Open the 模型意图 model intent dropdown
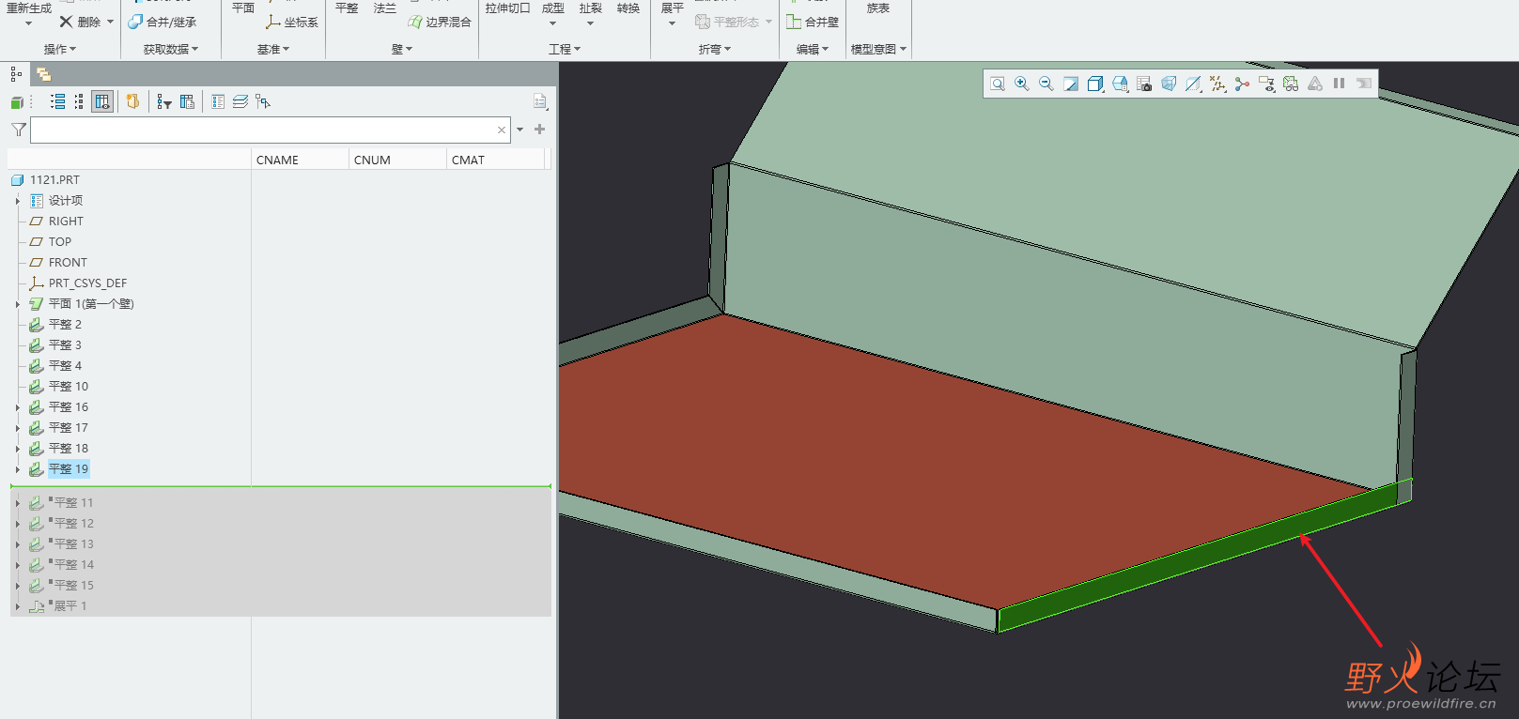Image resolution: width=1519 pixels, height=719 pixels. pyautogui.click(x=878, y=49)
